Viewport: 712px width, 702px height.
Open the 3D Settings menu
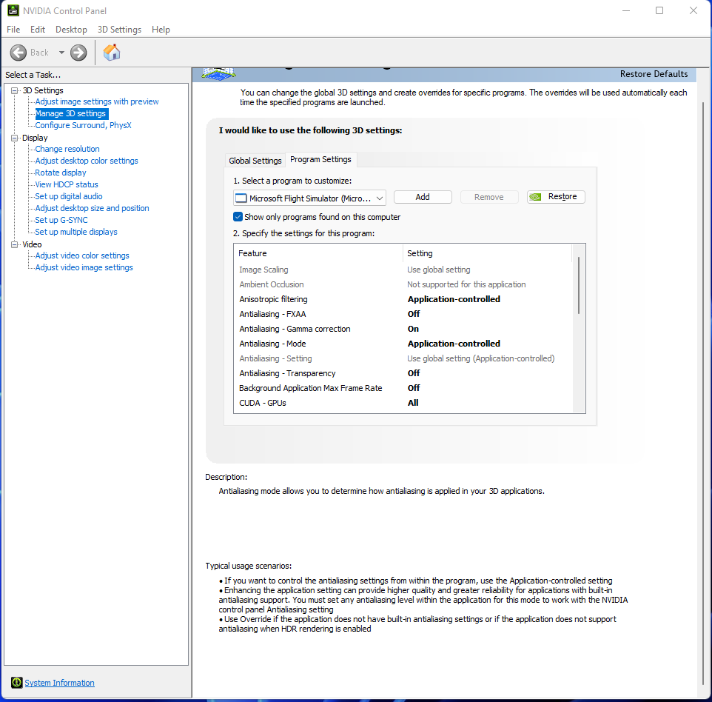[118, 30]
